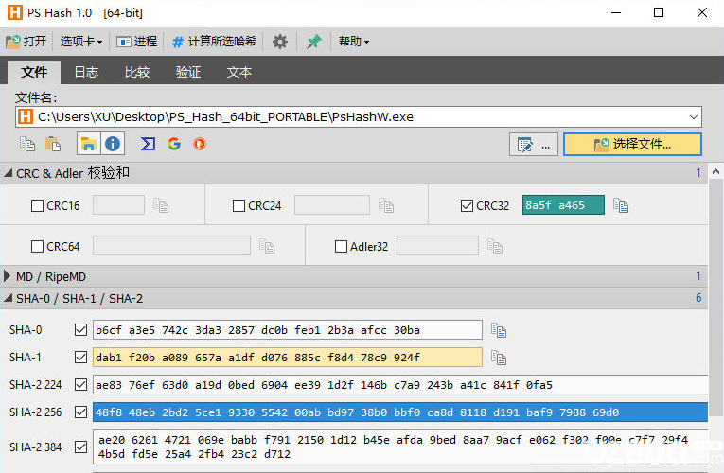
Task: Click the 打开 toolbar button
Action: 26,42
